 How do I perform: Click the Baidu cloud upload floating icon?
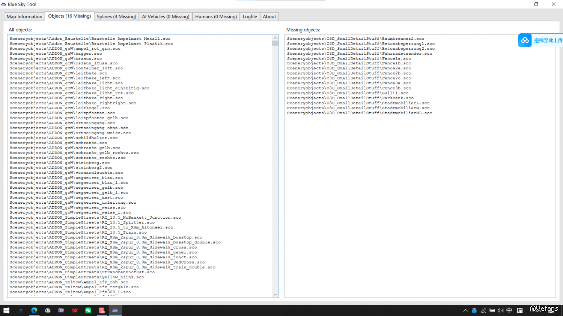click(525, 40)
